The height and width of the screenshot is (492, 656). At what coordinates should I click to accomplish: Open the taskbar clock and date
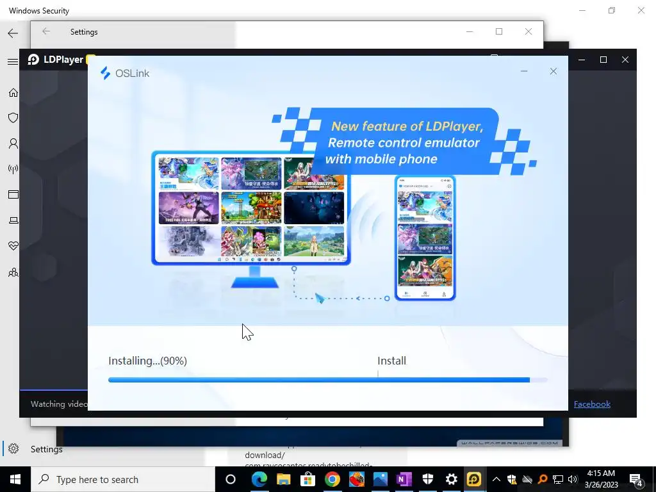[x=601, y=479]
